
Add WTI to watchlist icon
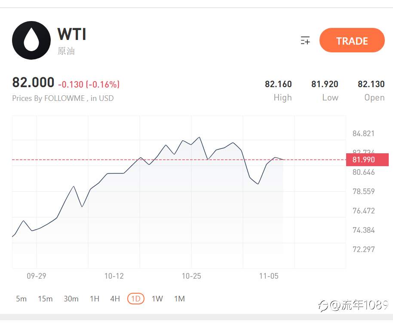click(x=305, y=40)
